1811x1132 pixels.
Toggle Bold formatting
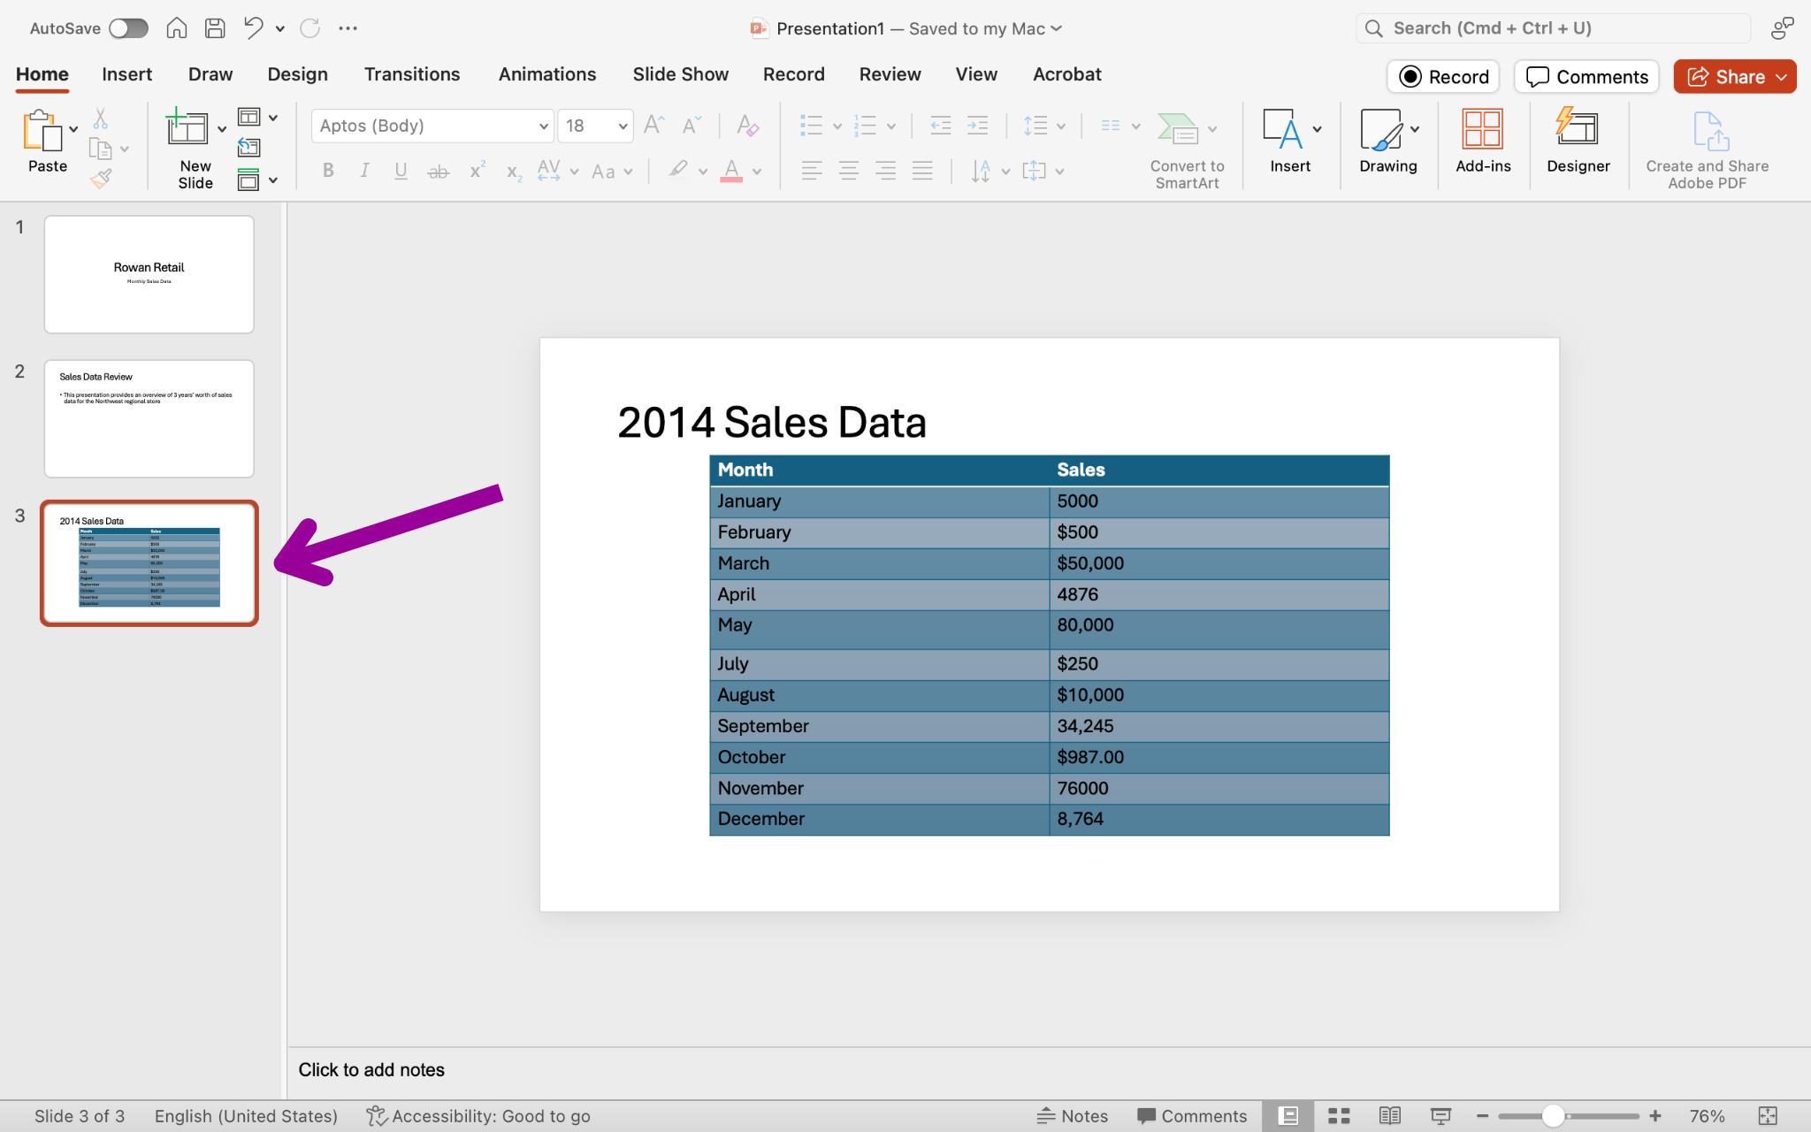[328, 171]
